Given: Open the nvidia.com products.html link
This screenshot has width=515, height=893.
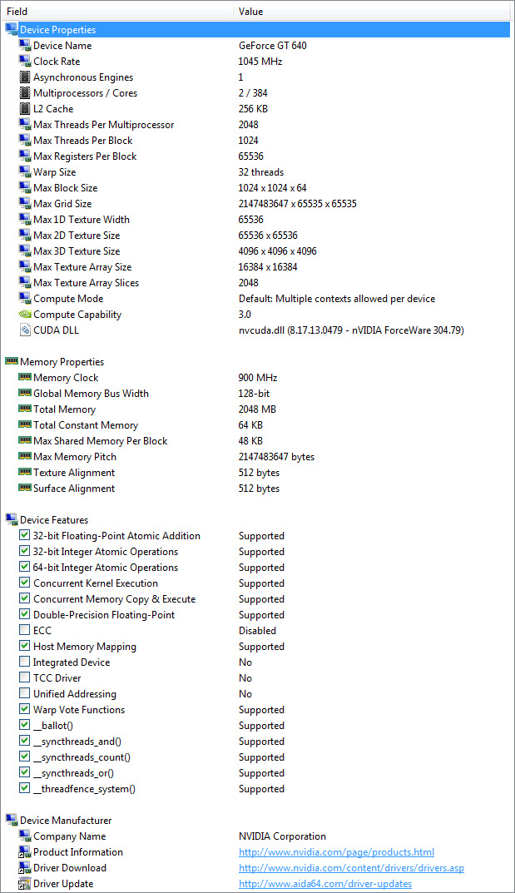Looking at the screenshot, I should [336, 852].
